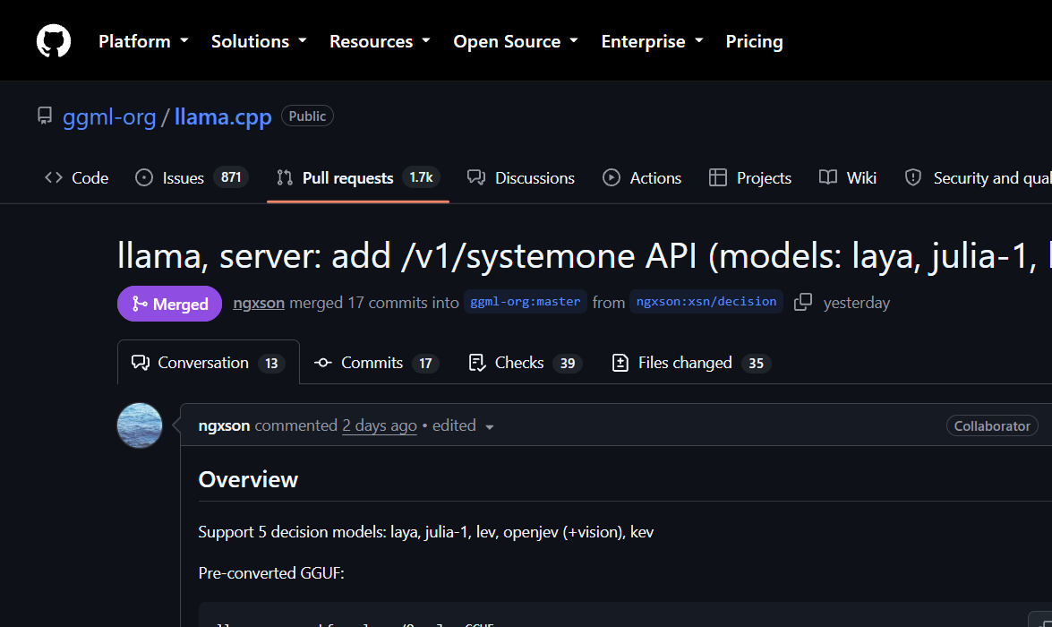
Task: Open the Discussions tab
Action: (x=521, y=178)
